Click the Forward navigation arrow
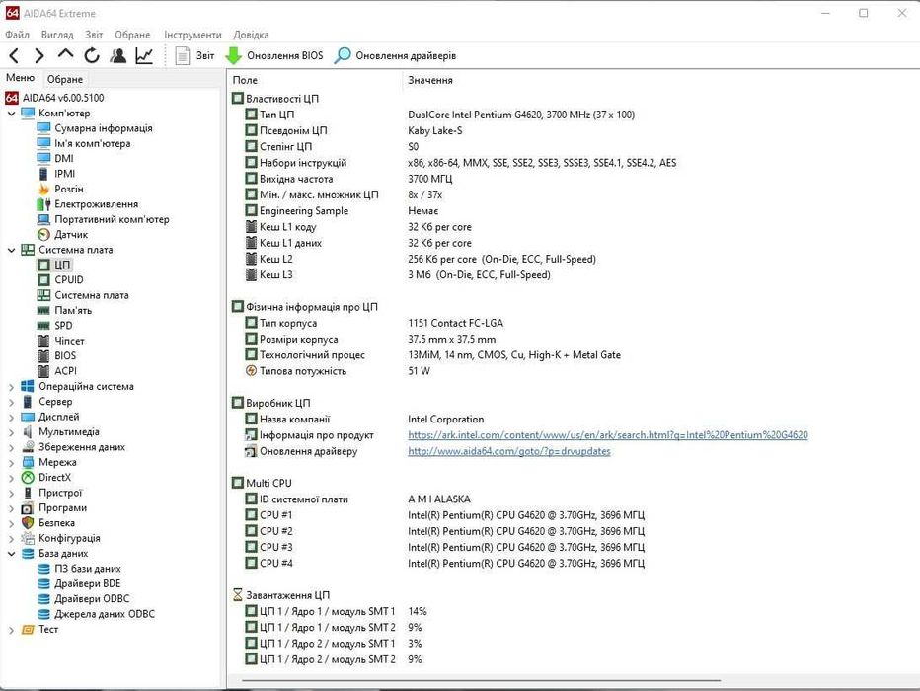Screen dimensions: 920x691 tap(39, 55)
